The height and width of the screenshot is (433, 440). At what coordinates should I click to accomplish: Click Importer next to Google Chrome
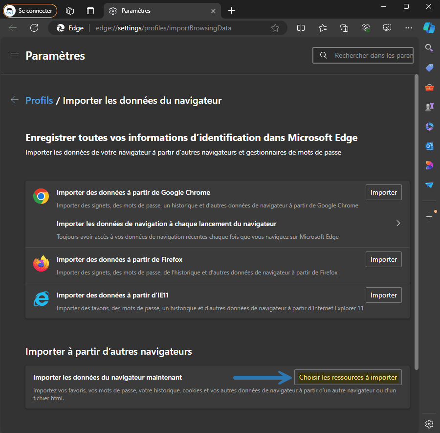tap(383, 192)
